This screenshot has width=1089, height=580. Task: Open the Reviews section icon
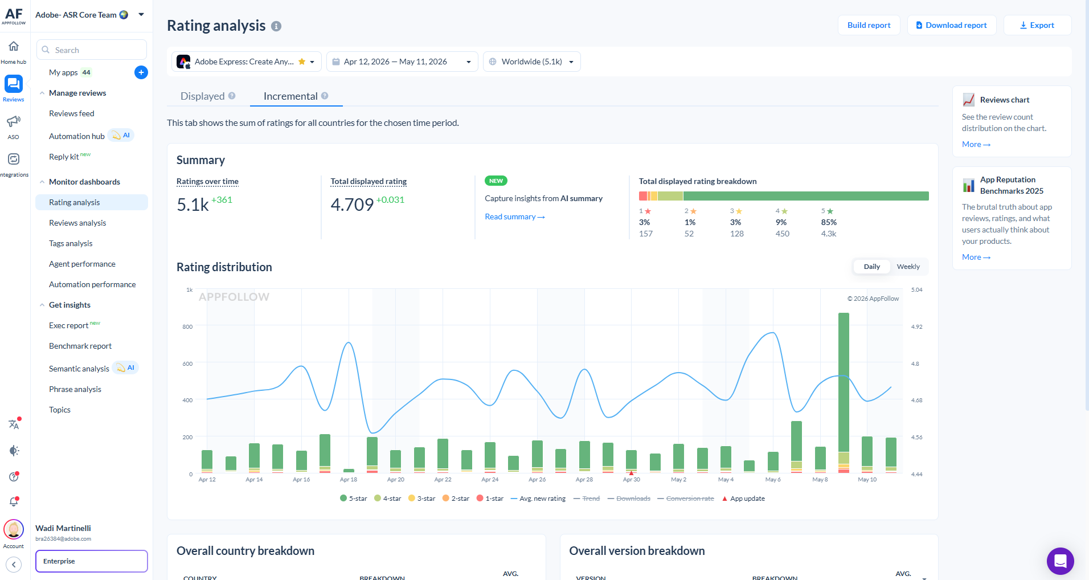tap(14, 84)
